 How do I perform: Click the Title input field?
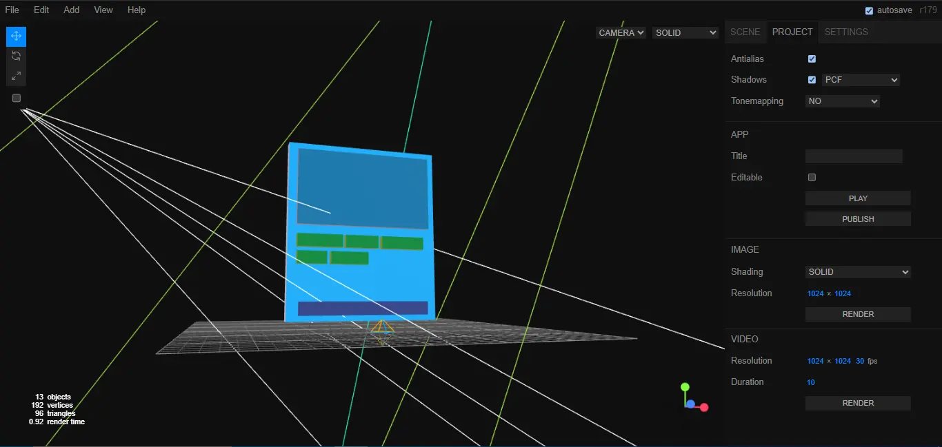[854, 156]
